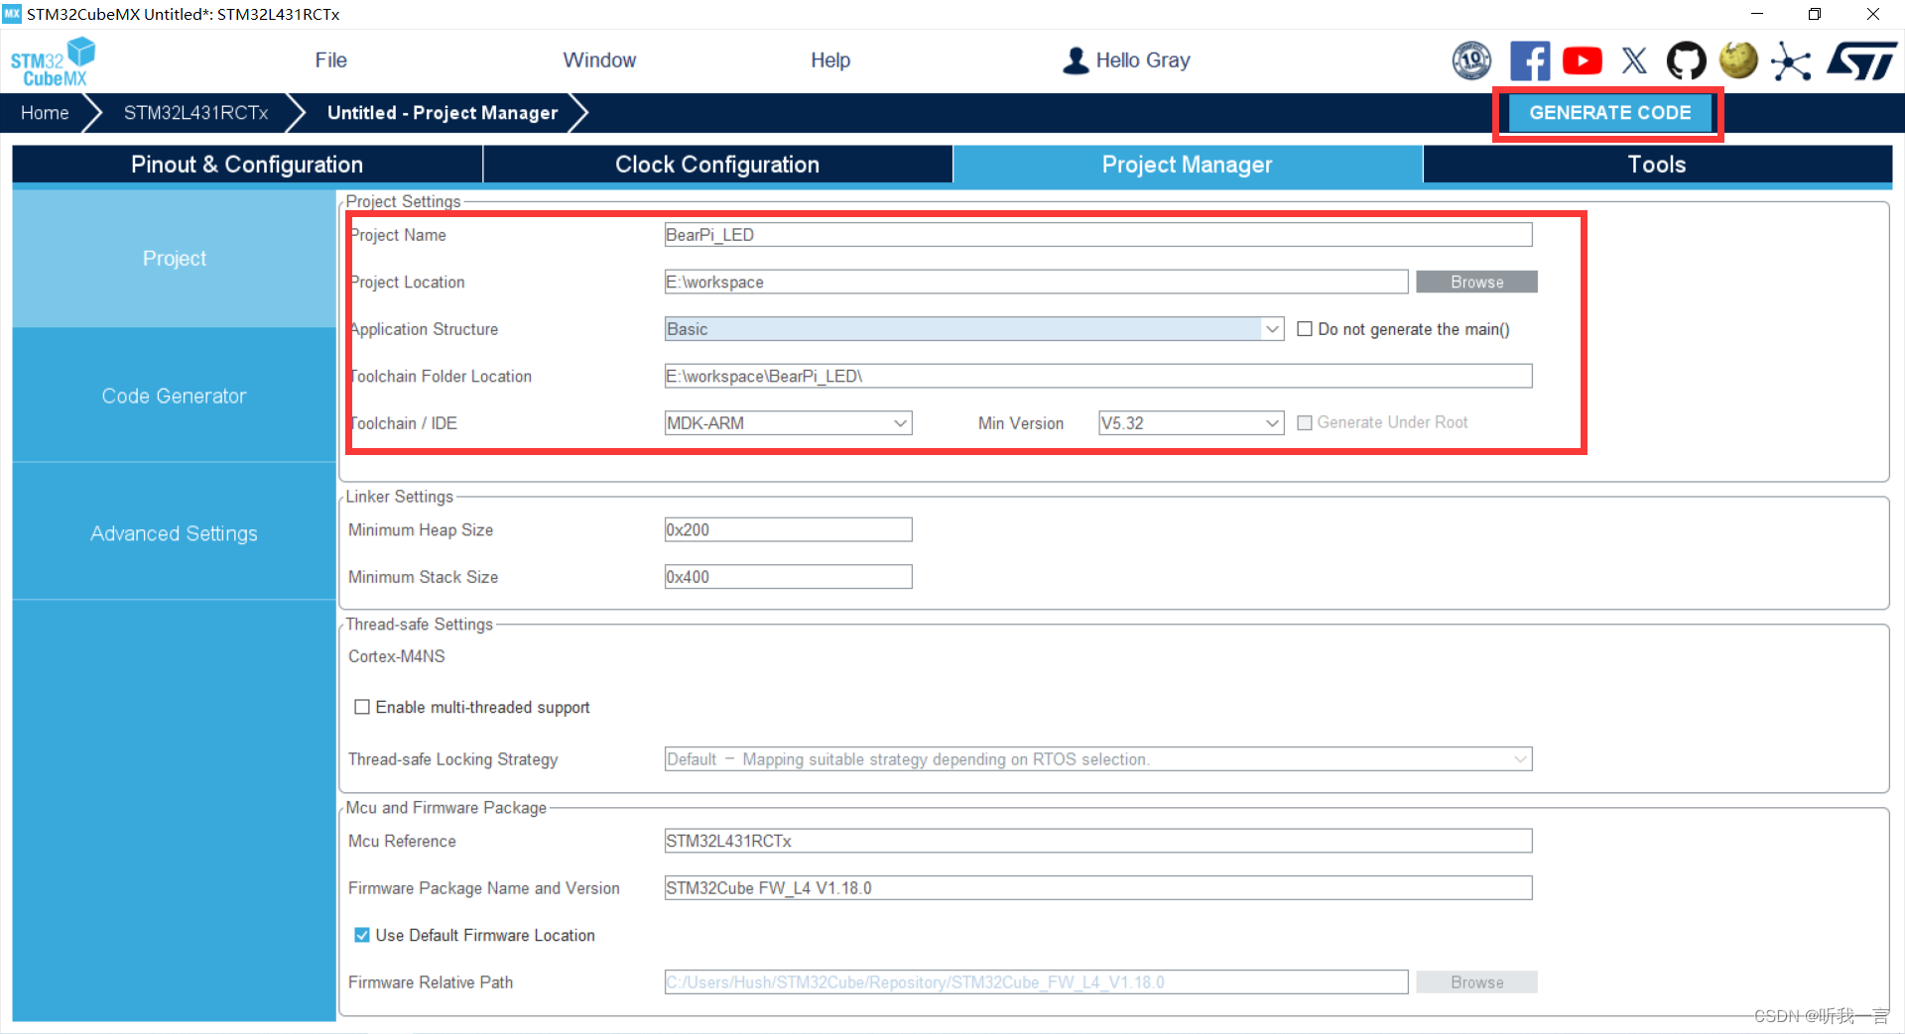Open the YouTube icon link
The height and width of the screenshot is (1034, 1905).
[x=1583, y=60]
